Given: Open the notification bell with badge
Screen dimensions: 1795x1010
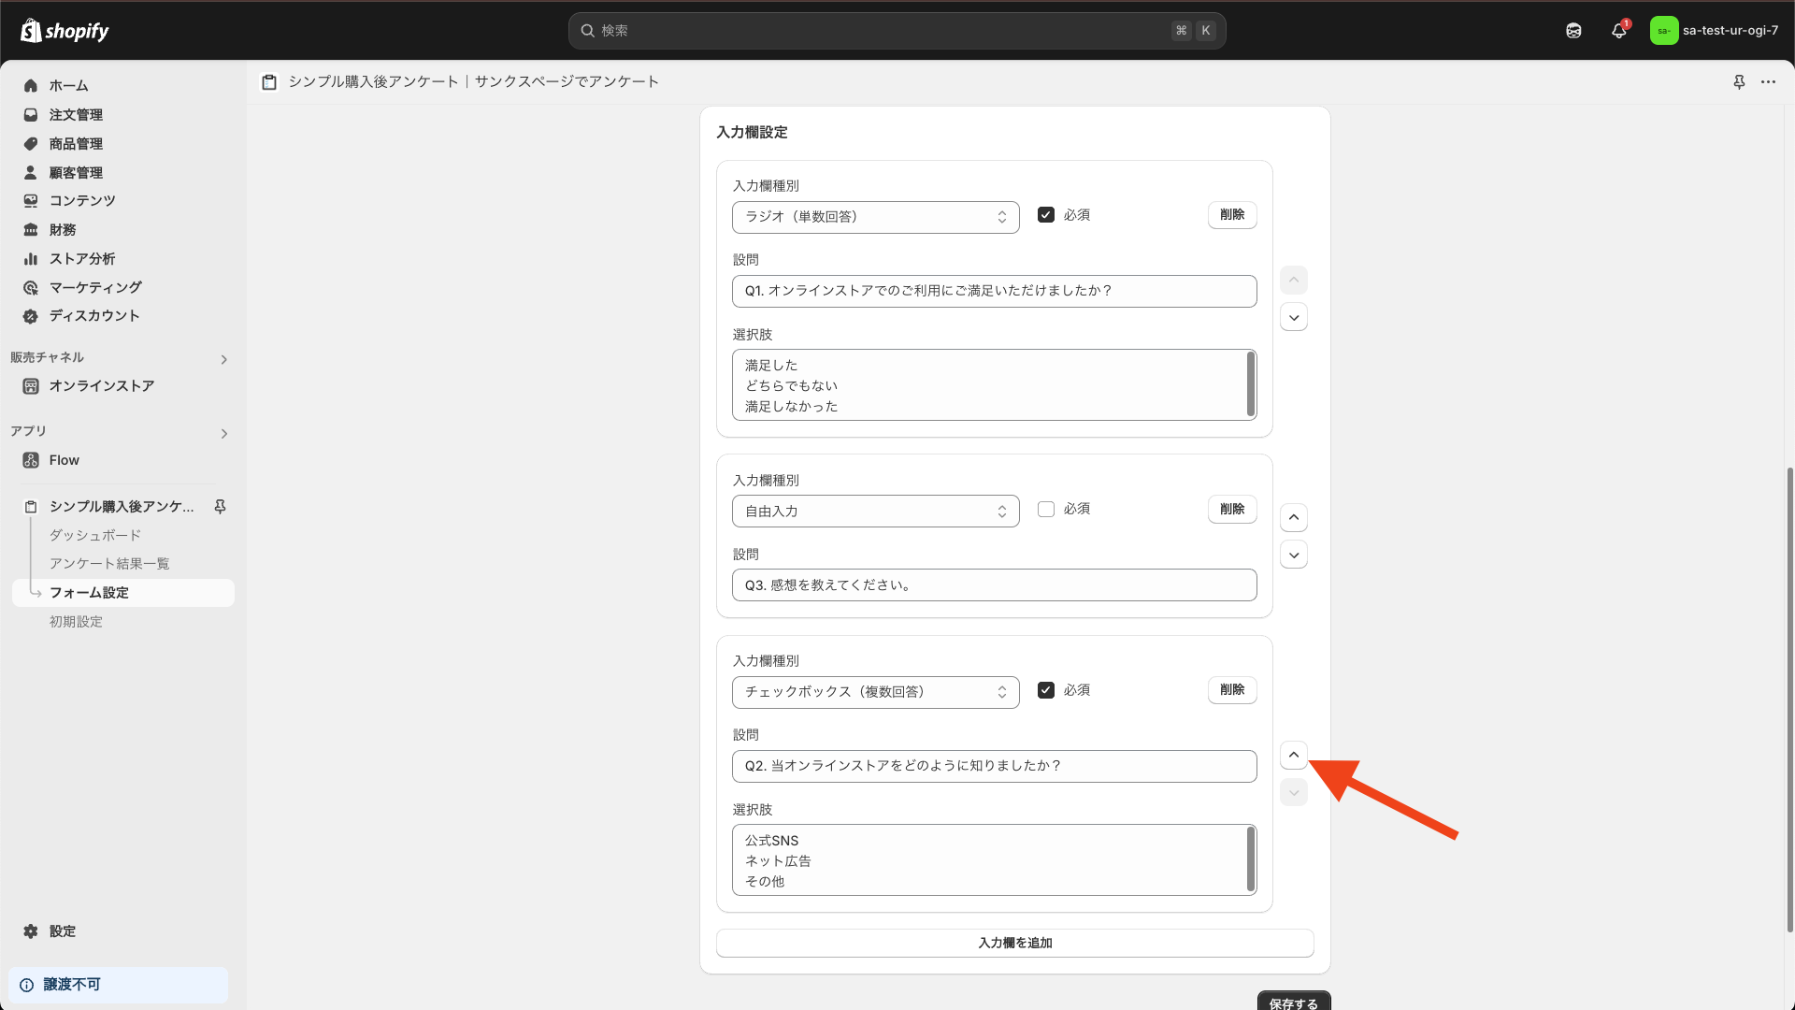Looking at the screenshot, I should pyautogui.click(x=1618, y=30).
